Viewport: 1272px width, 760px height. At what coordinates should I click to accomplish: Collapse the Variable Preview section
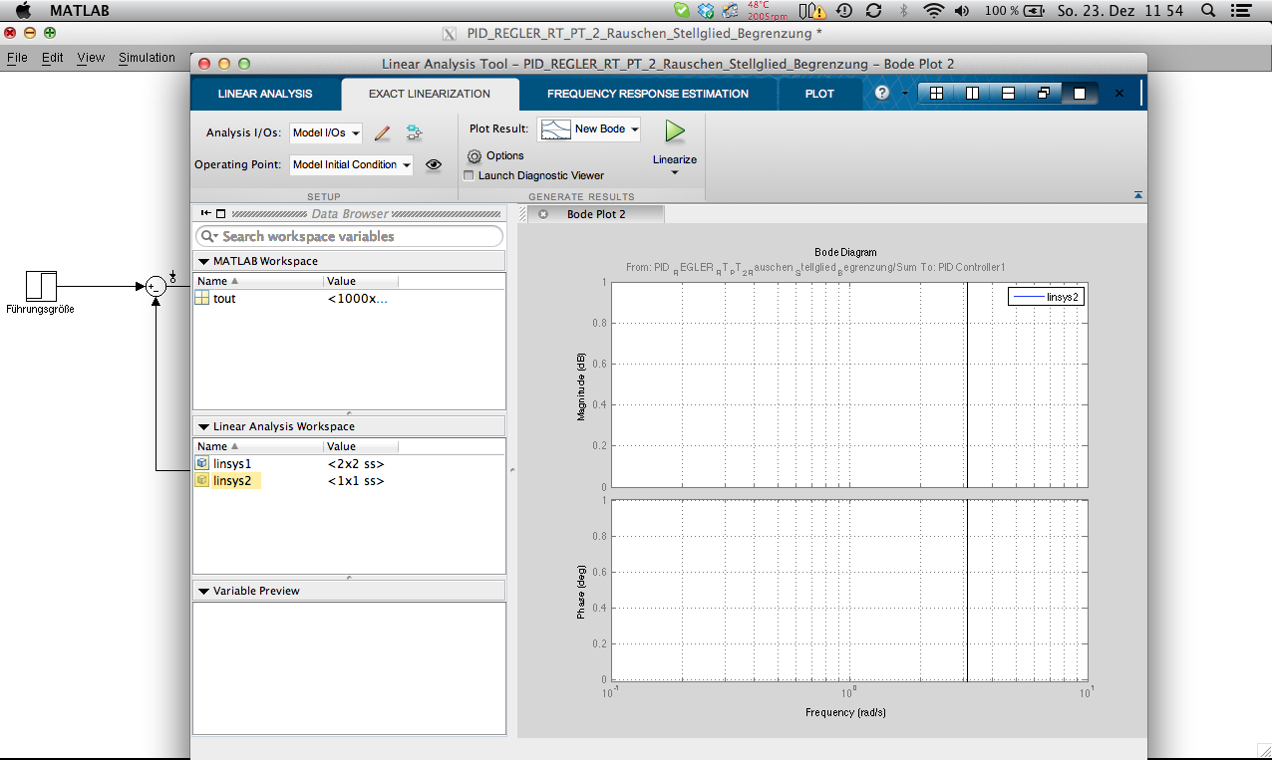pyautogui.click(x=203, y=591)
